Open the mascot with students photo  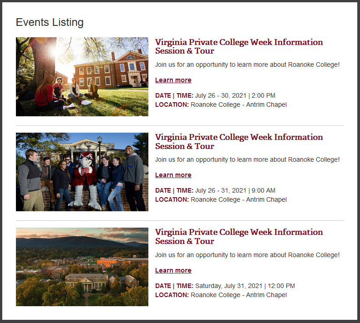coord(82,172)
